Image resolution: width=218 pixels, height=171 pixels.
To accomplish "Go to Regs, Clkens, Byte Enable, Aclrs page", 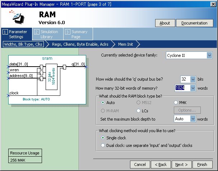I will pos(80,44).
